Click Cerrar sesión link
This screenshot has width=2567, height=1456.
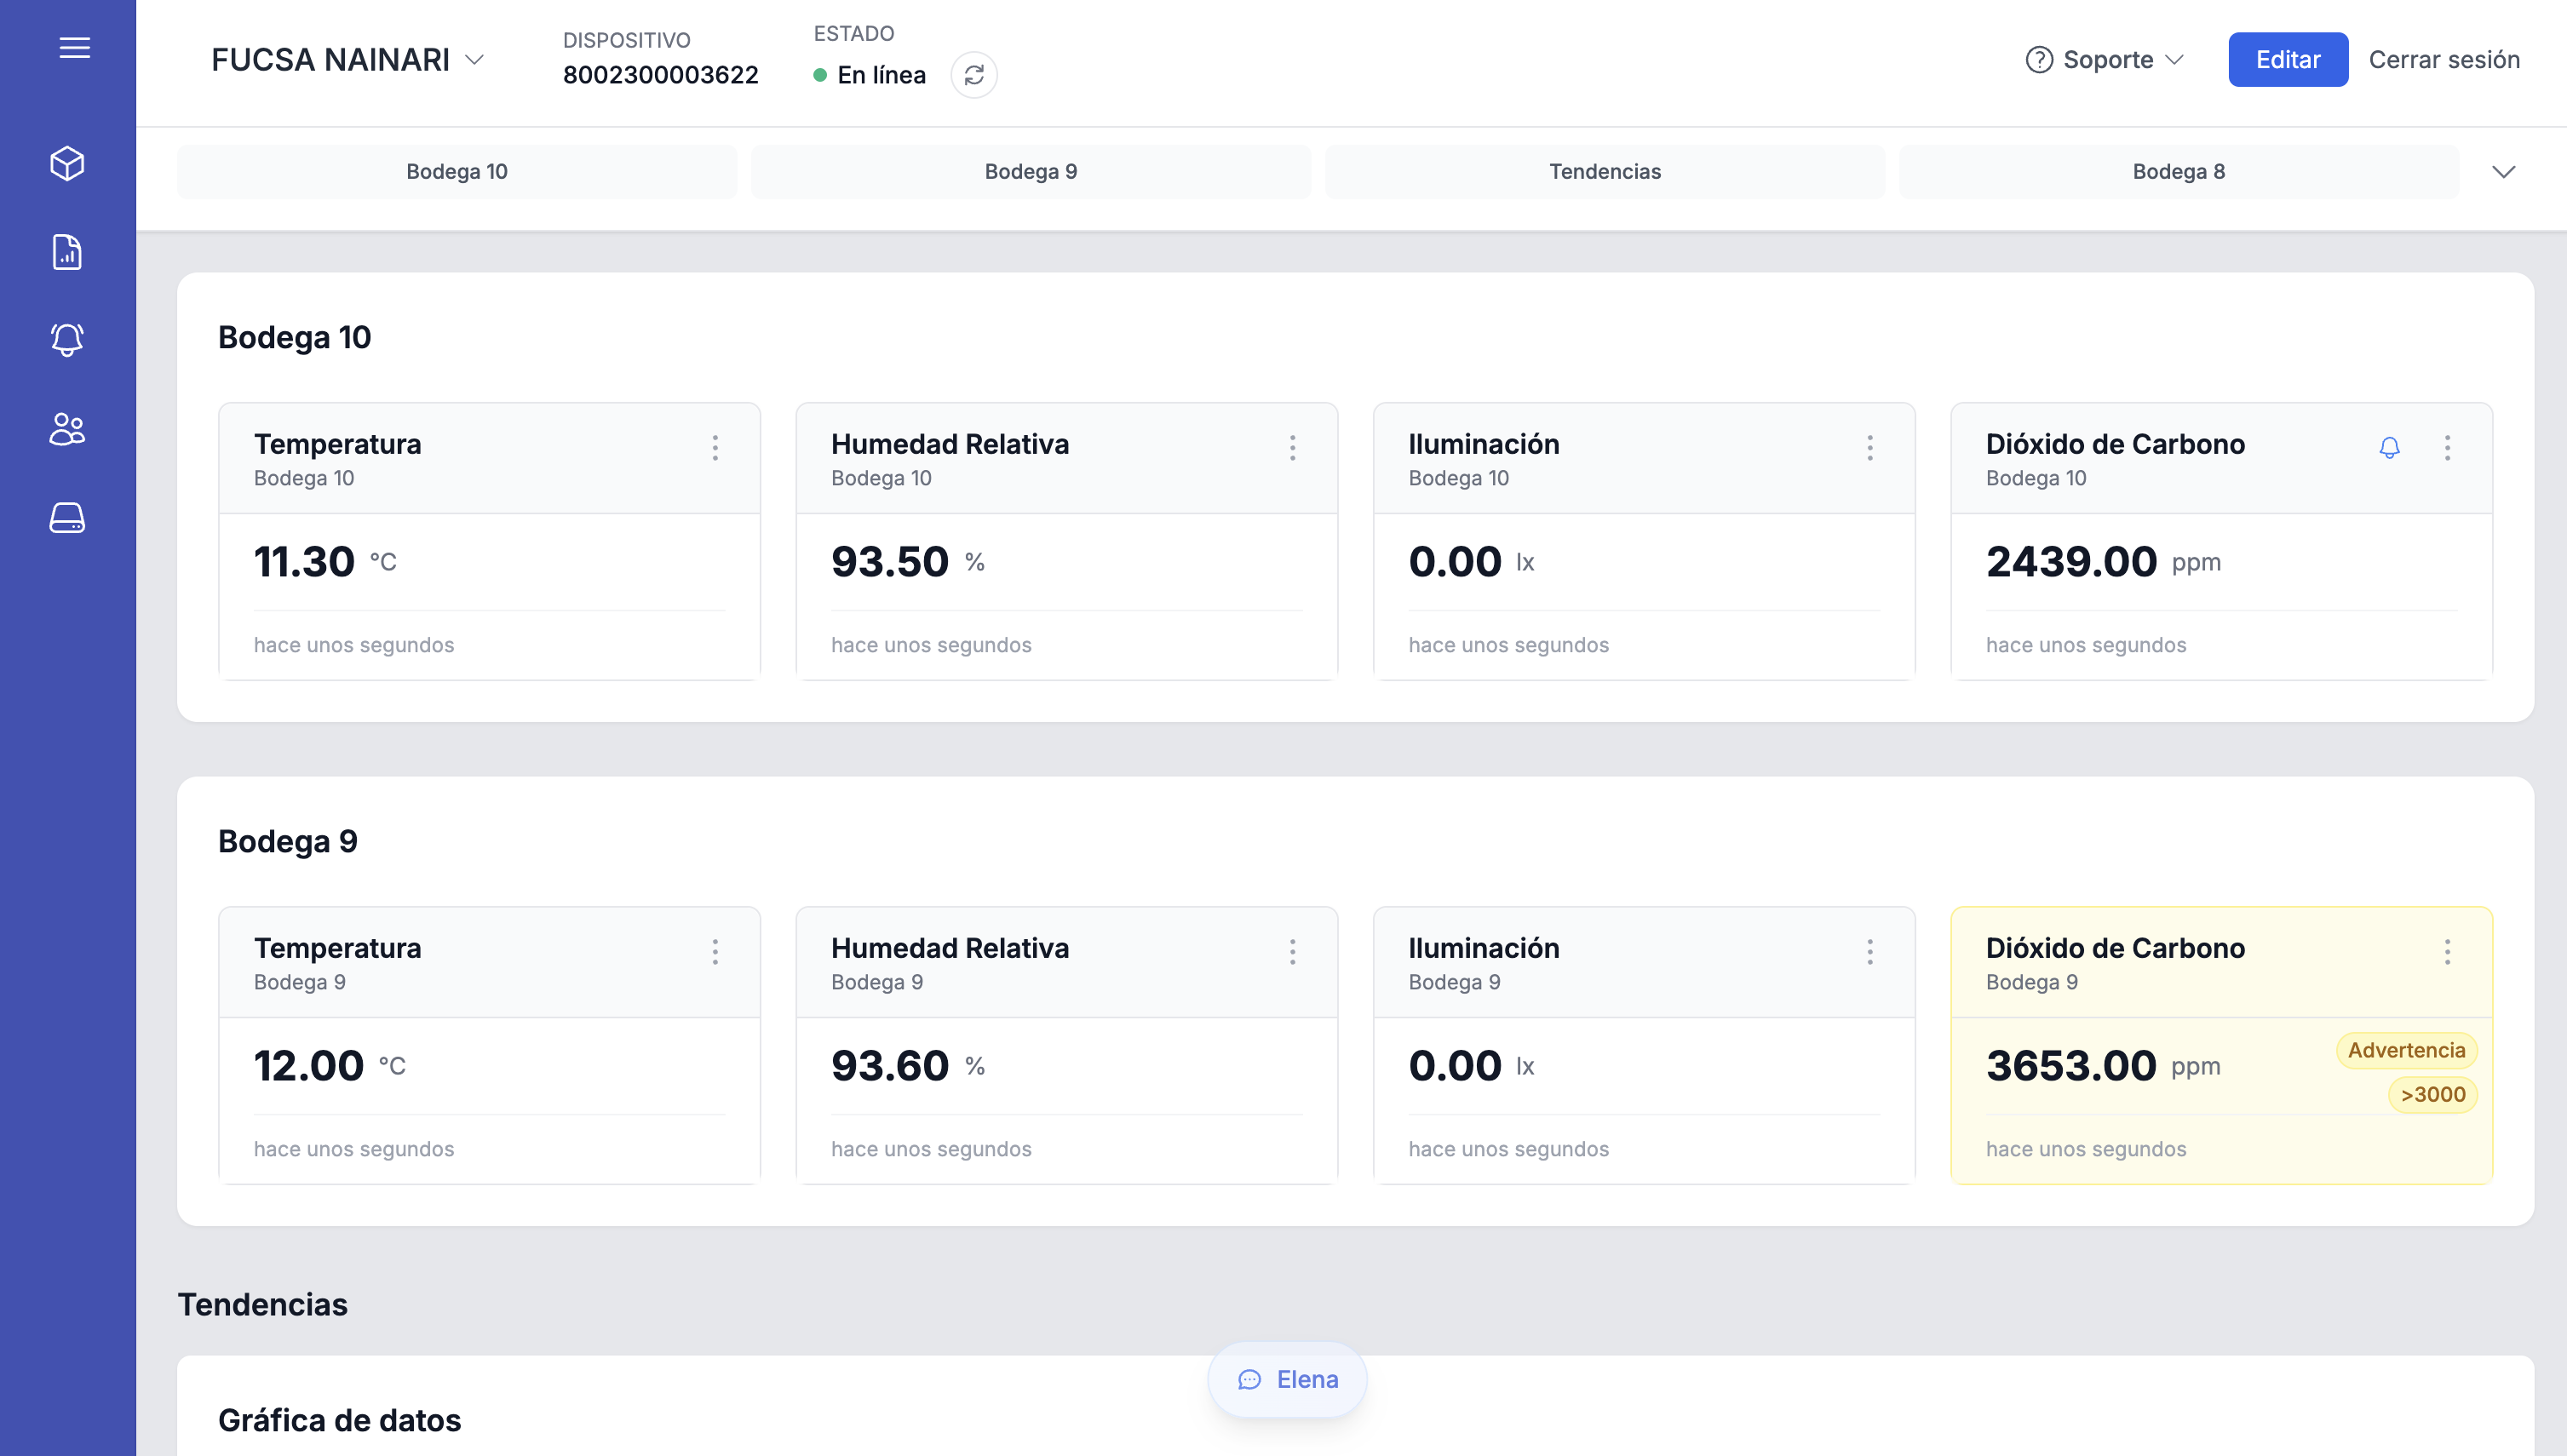click(x=2443, y=60)
